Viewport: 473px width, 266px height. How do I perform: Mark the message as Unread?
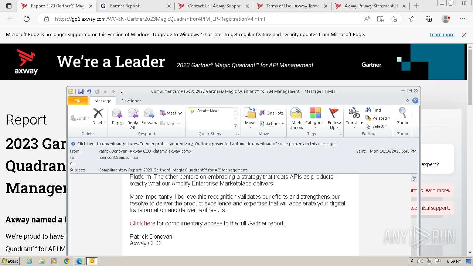click(296, 119)
